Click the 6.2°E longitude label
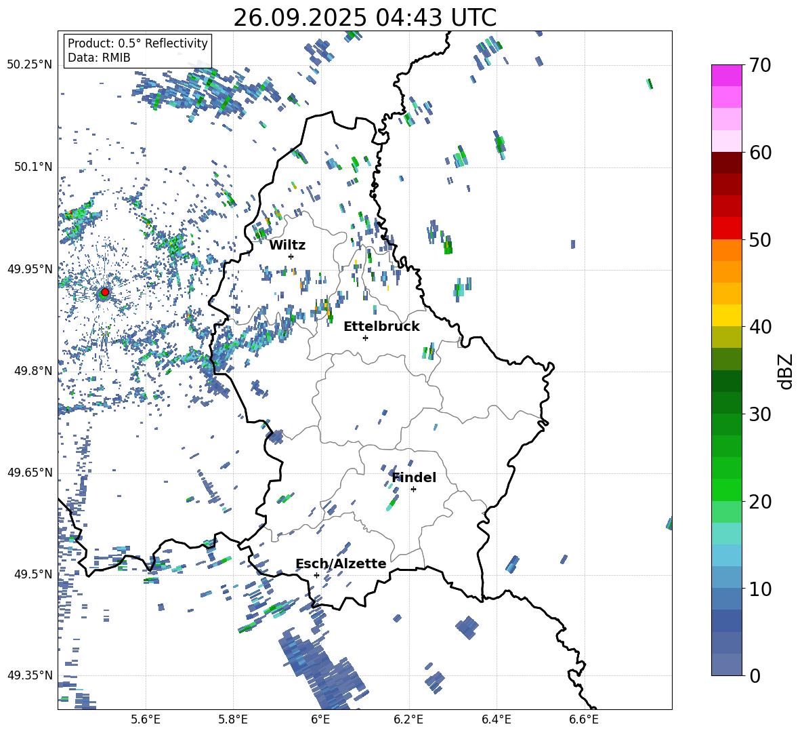Screen dimensions: 802x733 pos(408,719)
